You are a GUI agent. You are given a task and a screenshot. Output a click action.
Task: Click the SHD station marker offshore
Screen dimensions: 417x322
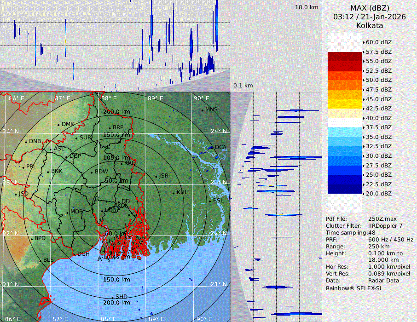[112, 297]
